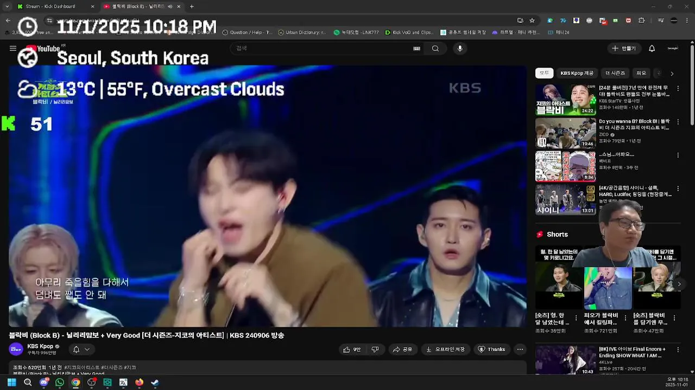The width and height of the screenshot is (695, 390).
Task: Show more filter chips with the right arrow
Action: tap(672, 74)
